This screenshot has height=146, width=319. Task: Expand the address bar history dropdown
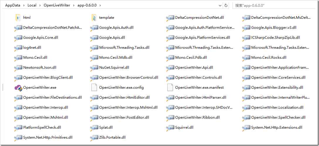[x=220, y=5]
